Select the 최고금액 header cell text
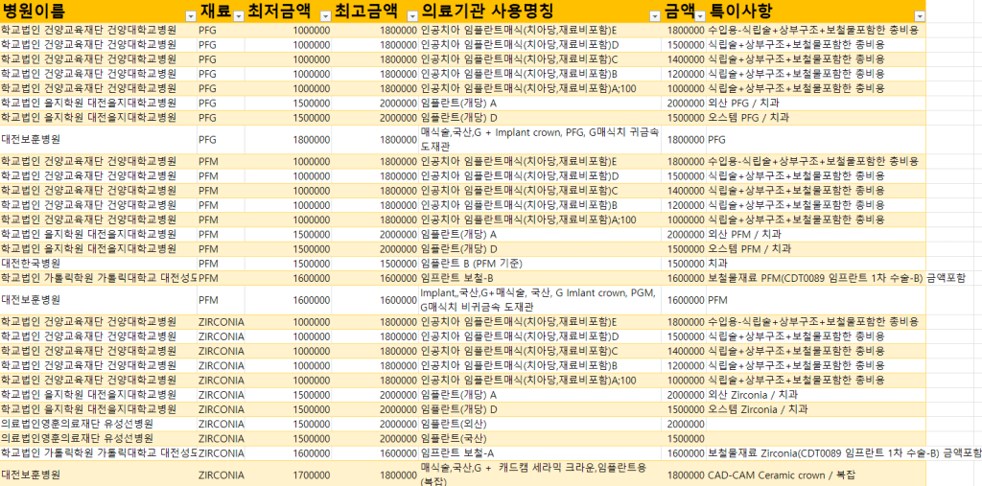982x486 pixels. (365, 12)
